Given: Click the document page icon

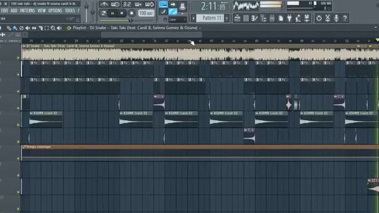Looking at the screenshot, I should (x=281, y=18).
